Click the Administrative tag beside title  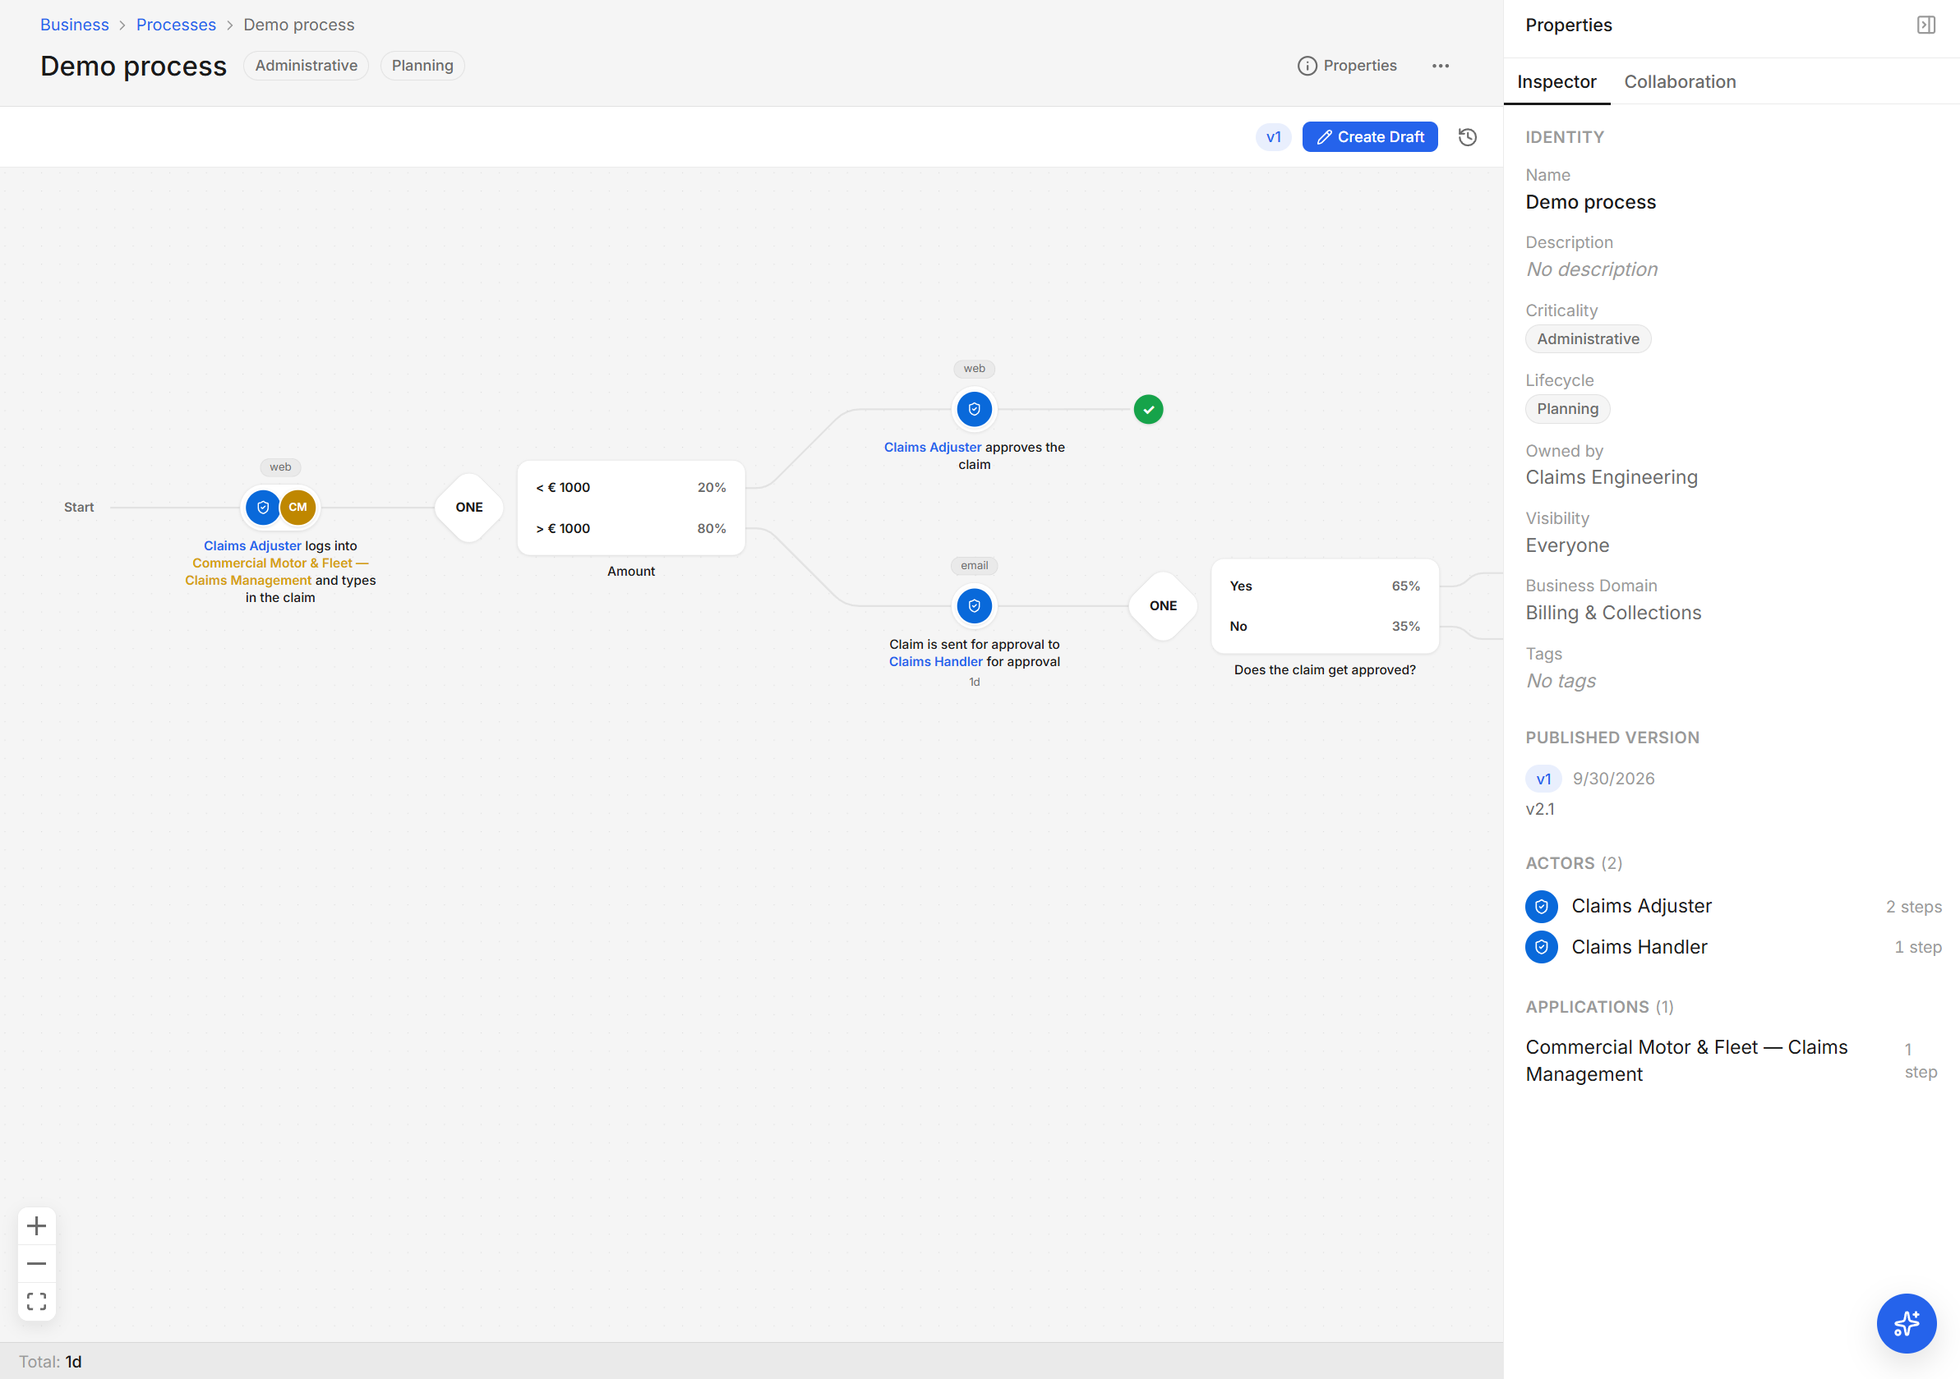[x=306, y=66]
